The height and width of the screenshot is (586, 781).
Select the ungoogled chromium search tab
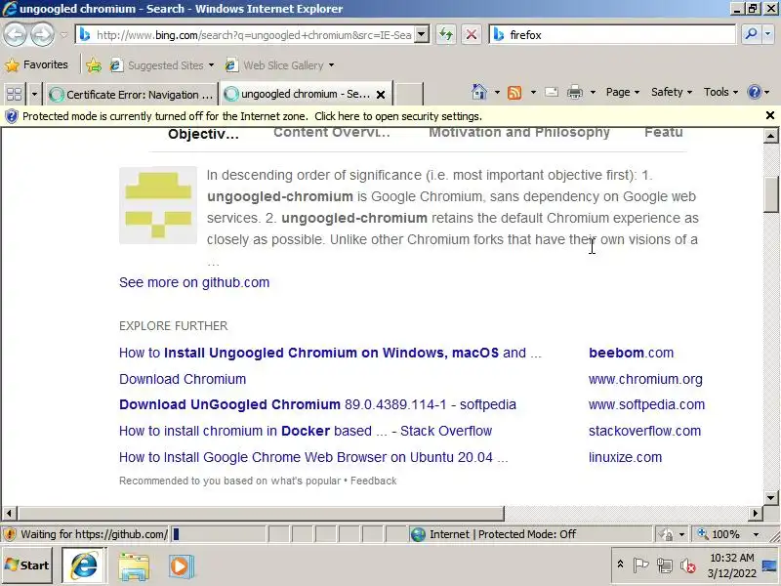pos(298,94)
